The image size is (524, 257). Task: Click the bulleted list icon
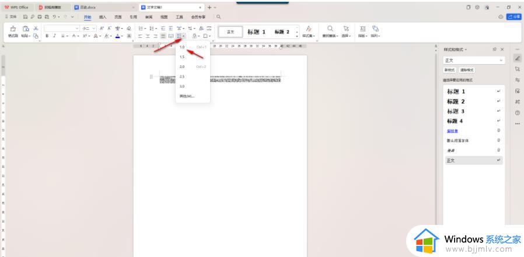[x=141, y=29]
